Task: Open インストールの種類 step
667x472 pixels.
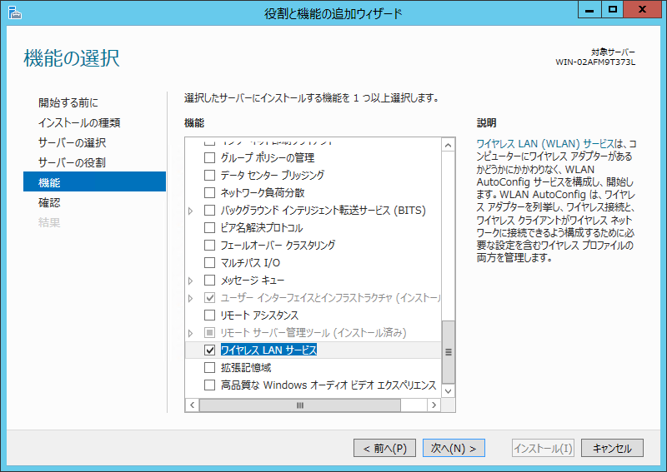Action: click(79, 122)
